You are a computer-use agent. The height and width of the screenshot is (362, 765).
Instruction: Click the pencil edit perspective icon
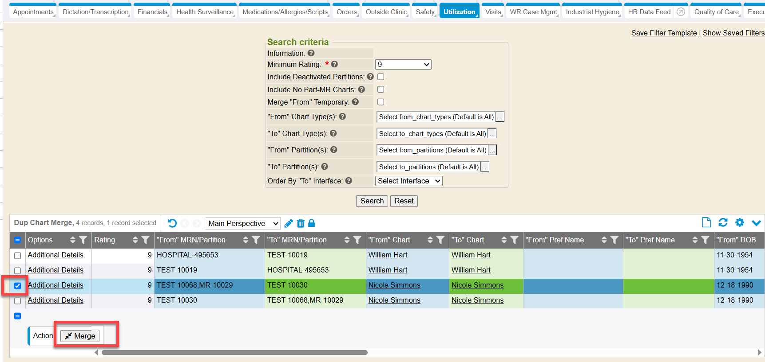[289, 223]
